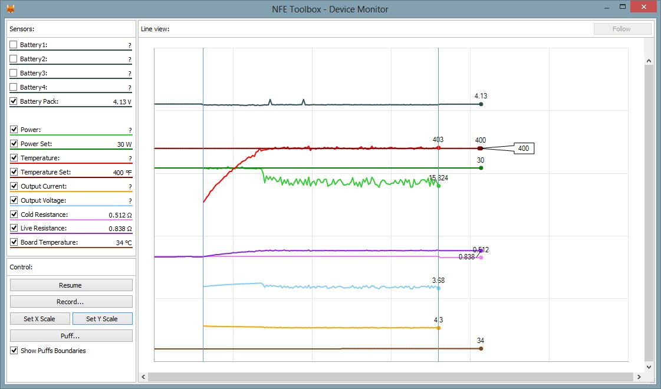
Task: Click the Set Y Scale button
Action: point(103,319)
